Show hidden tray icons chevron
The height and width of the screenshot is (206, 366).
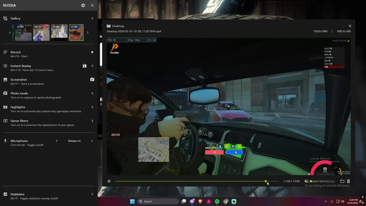click(326, 201)
